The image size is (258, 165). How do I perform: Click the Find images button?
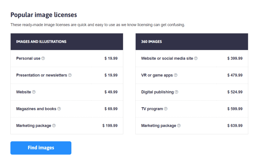click(x=41, y=148)
